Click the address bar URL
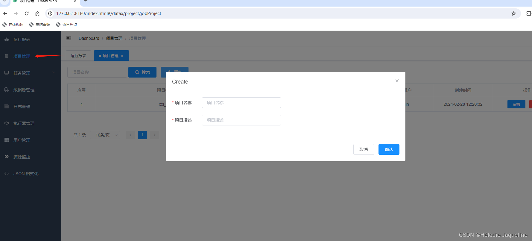Screen dimensions: 532x241 tap(109, 13)
